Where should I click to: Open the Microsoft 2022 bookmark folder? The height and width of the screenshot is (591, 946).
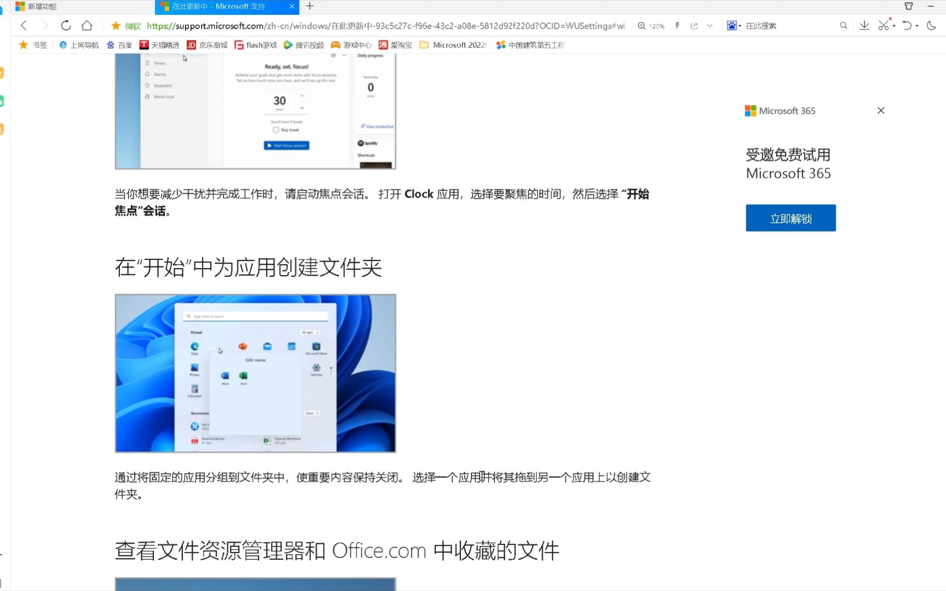click(453, 45)
